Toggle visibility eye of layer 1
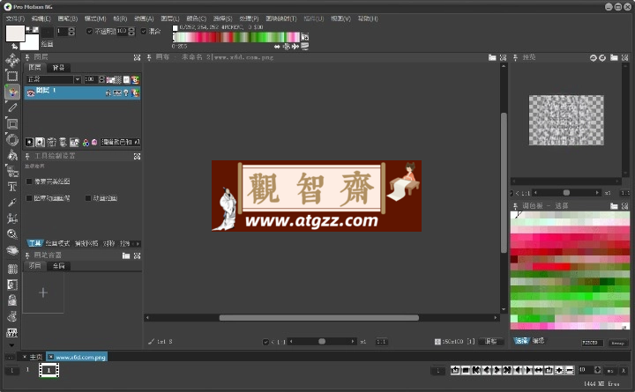This screenshot has height=392, width=635. [30, 92]
